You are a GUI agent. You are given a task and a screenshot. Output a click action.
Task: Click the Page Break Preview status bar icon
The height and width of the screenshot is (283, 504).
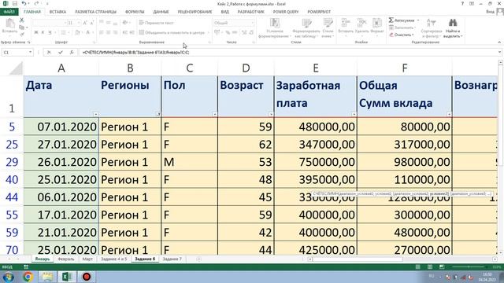[x=442, y=266]
